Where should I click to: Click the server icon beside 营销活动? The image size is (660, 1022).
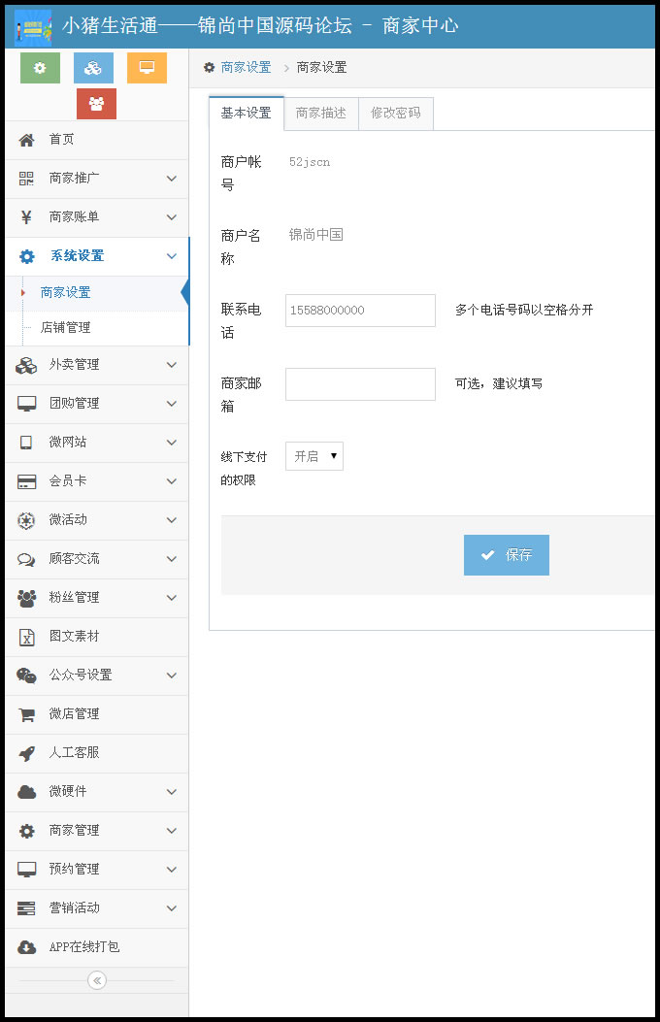coord(26,907)
